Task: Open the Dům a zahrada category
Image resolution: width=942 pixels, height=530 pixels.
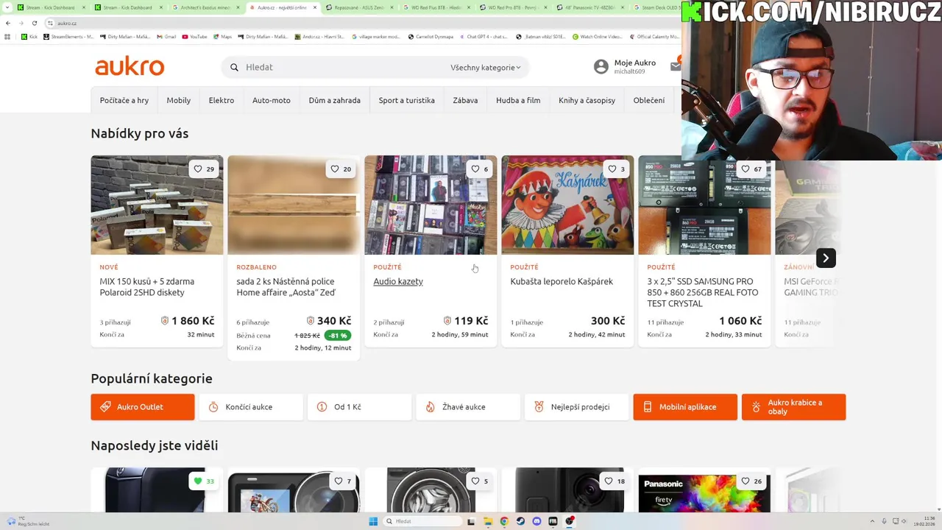Action: point(335,100)
